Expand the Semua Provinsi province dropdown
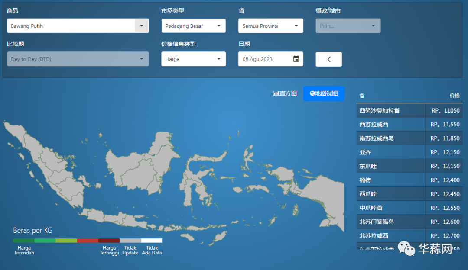The height and width of the screenshot is (270, 468). 271,26
